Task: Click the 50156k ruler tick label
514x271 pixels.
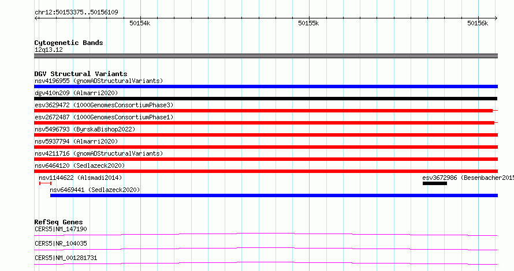Action: coord(478,23)
